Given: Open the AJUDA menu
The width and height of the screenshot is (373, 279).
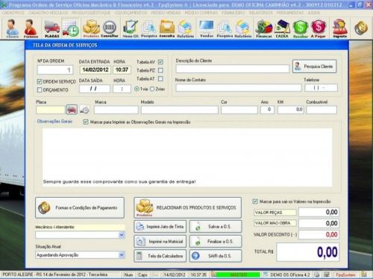Looking at the screenshot, I should pos(314,13).
